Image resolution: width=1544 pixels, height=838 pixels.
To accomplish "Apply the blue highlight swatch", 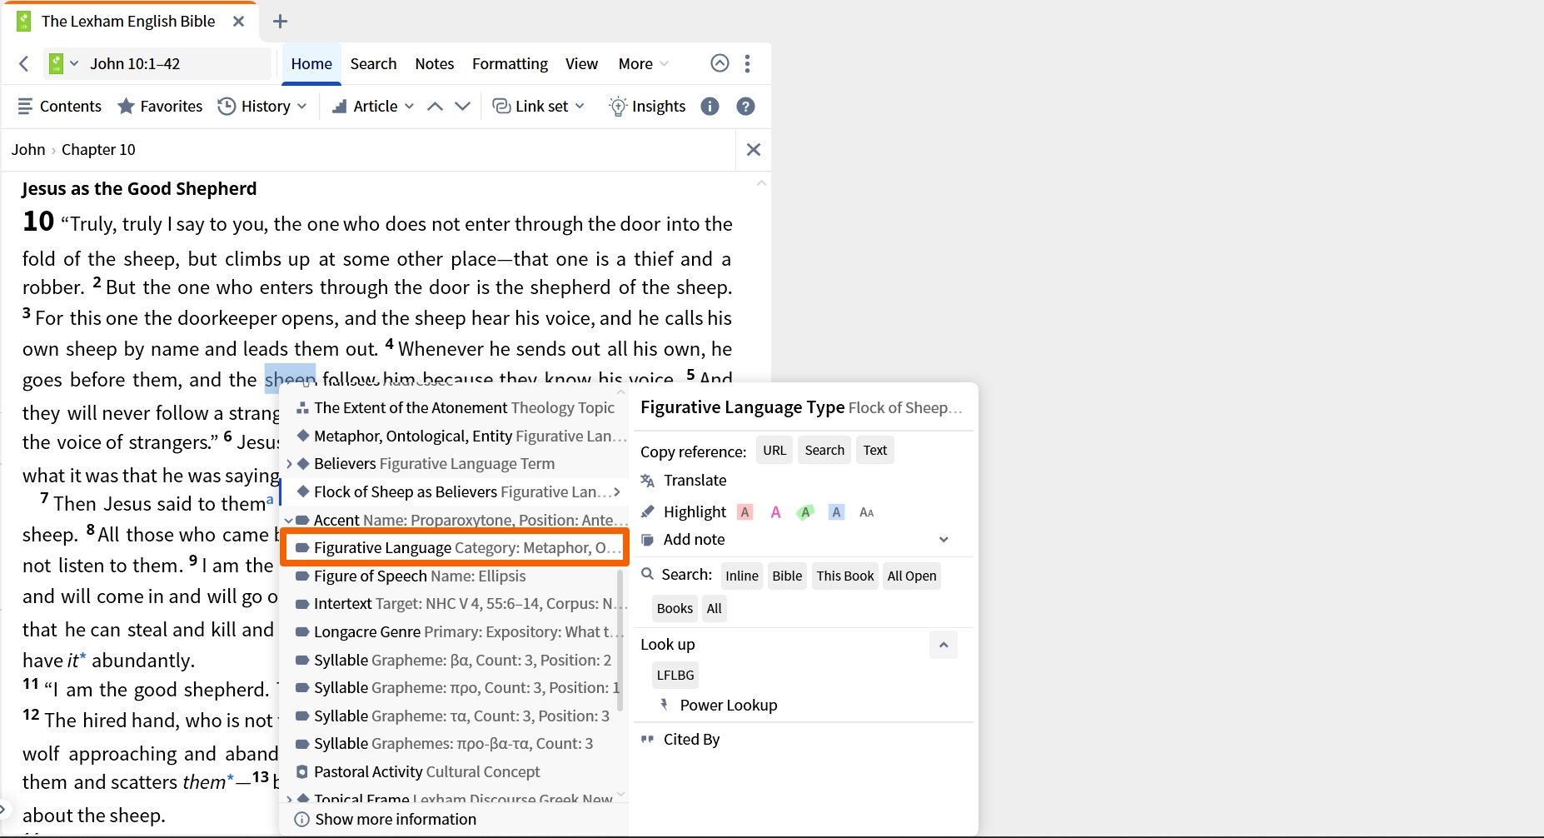I will point(836,511).
